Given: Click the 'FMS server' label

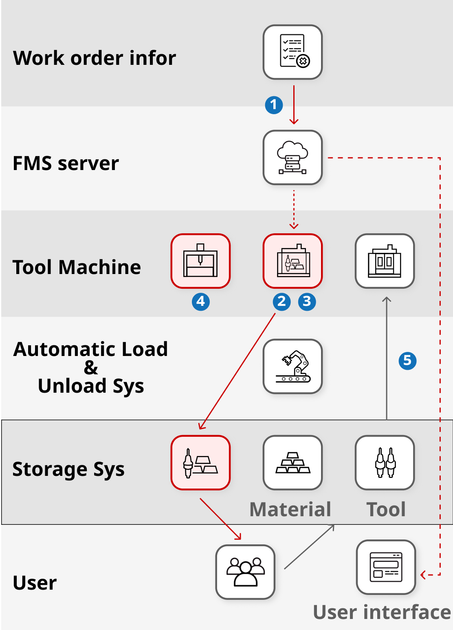Looking at the screenshot, I should tap(66, 163).
